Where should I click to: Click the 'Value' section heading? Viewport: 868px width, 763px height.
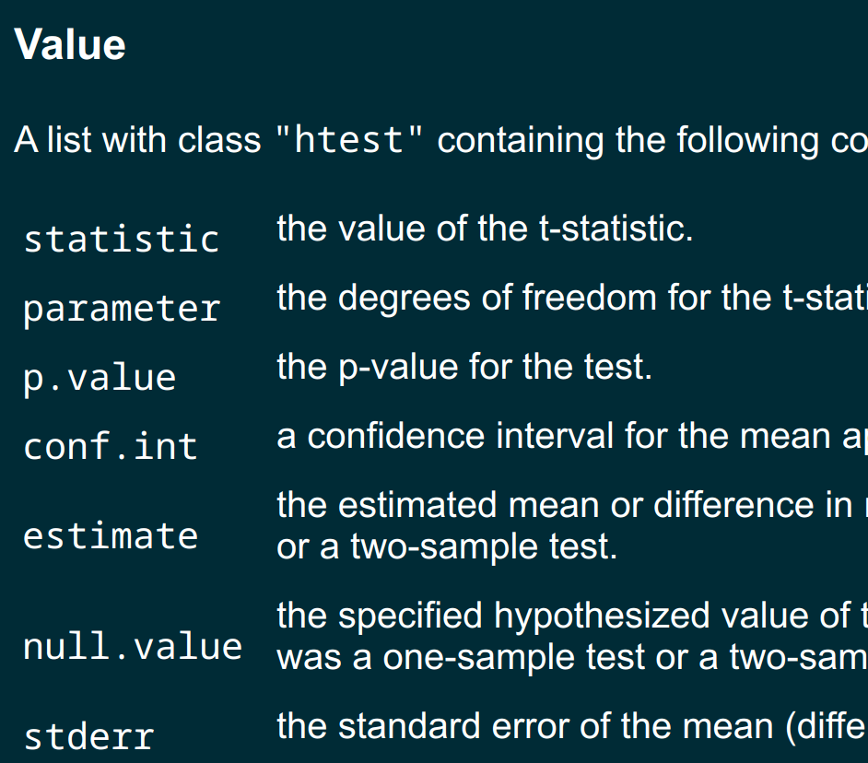[x=70, y=44]
